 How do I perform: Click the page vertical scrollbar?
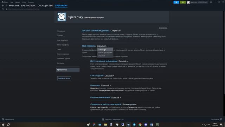224,53
